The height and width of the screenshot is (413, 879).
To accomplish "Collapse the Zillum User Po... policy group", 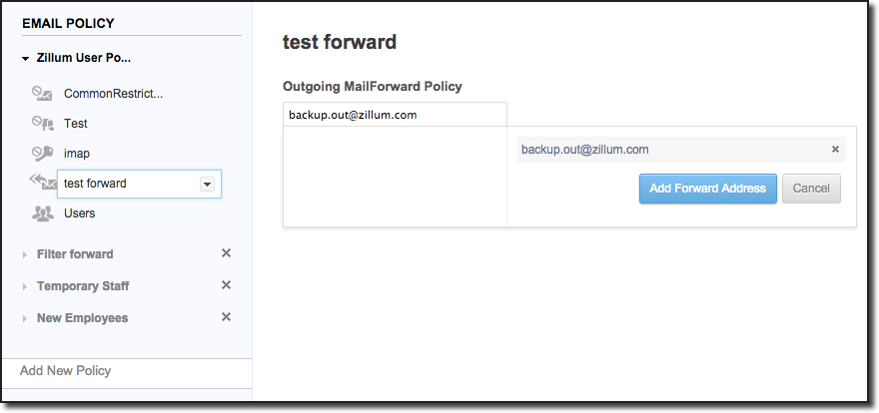I will pyautogui.click(x=25, y=59).
